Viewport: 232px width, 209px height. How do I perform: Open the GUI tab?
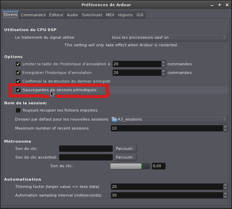click(140, 15)
